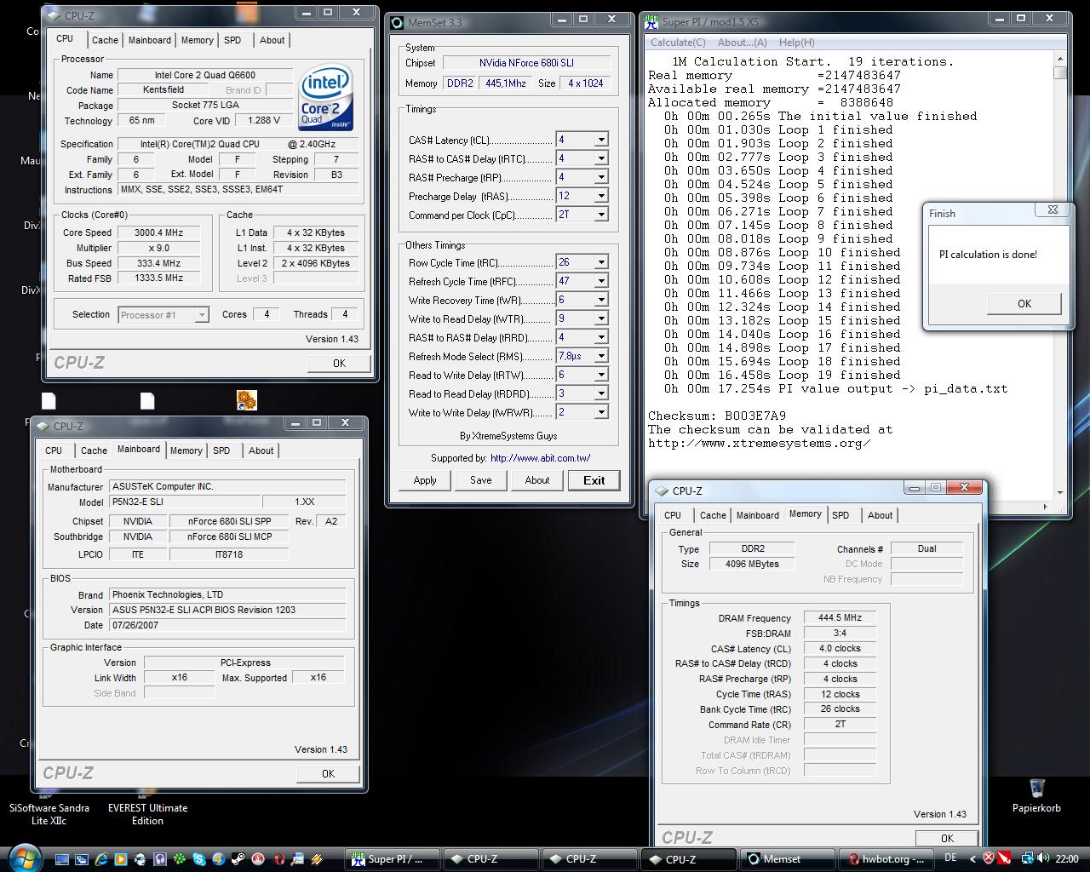This screenshot has height=872, width=1090.
Task: Open the http://www.abit.com.tw/ link
Action: [540, 458]
